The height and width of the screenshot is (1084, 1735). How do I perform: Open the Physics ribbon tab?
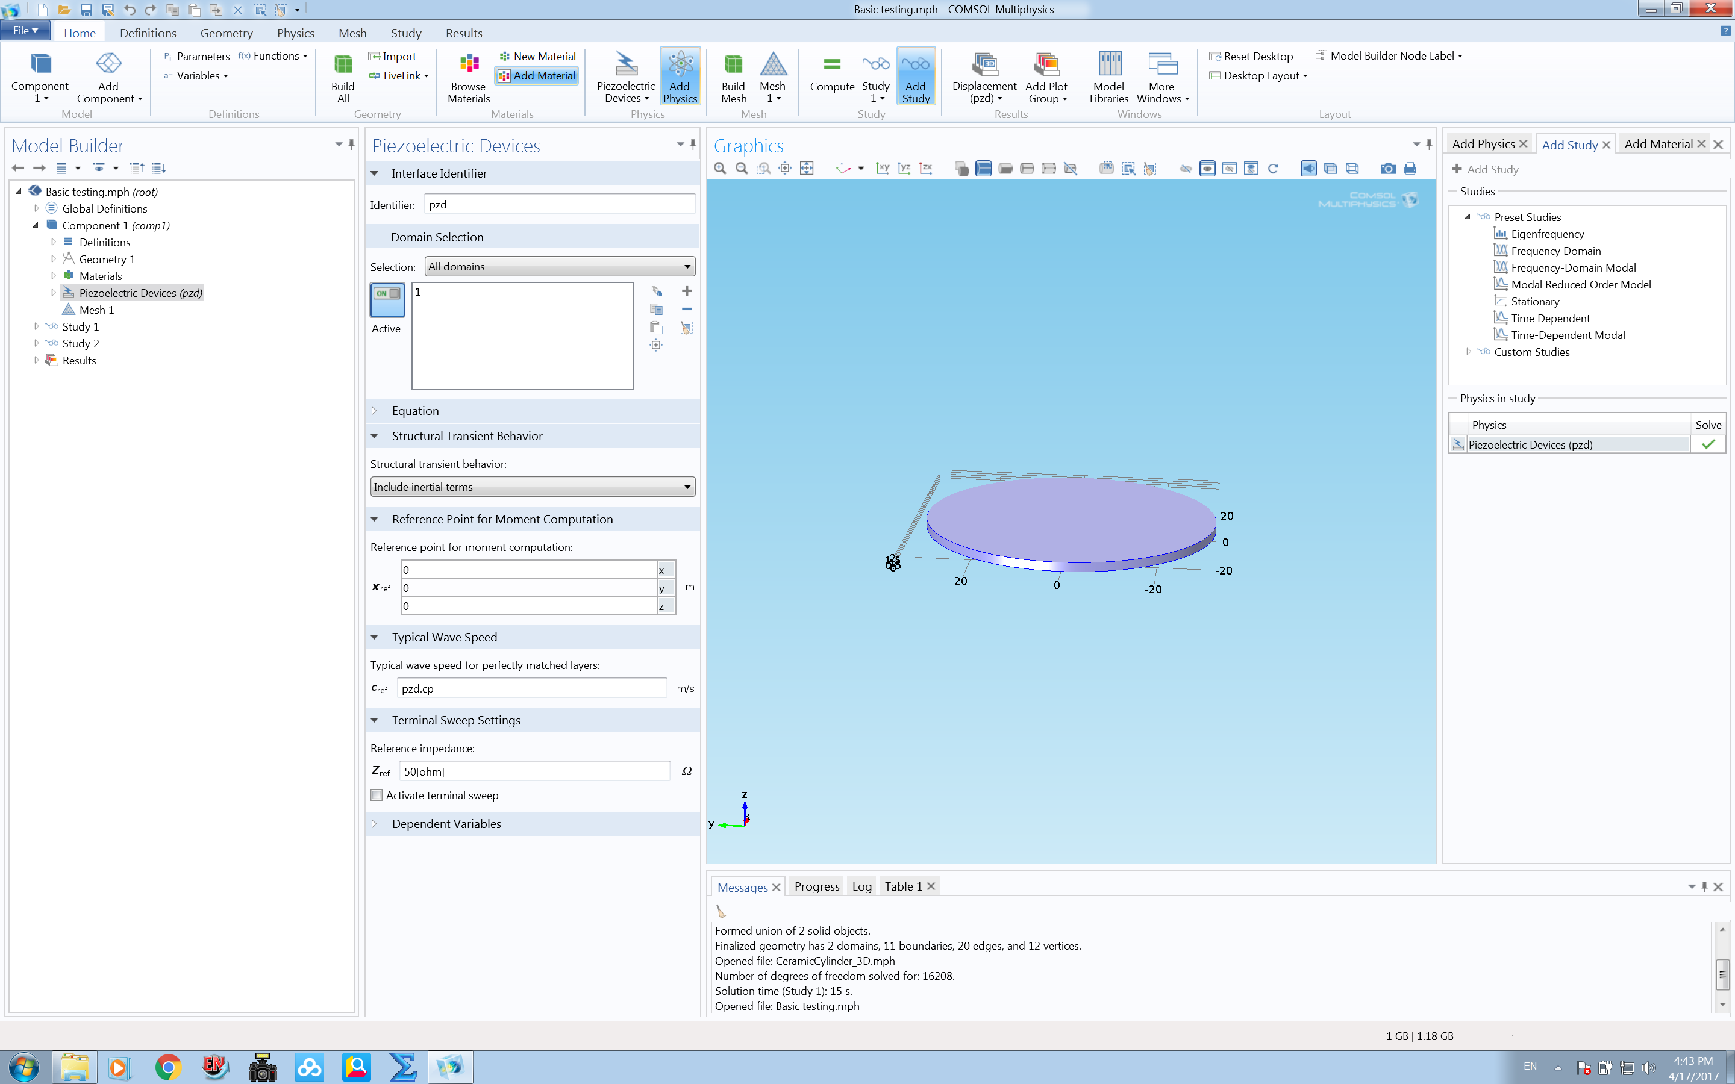click(x=295, y=33)
